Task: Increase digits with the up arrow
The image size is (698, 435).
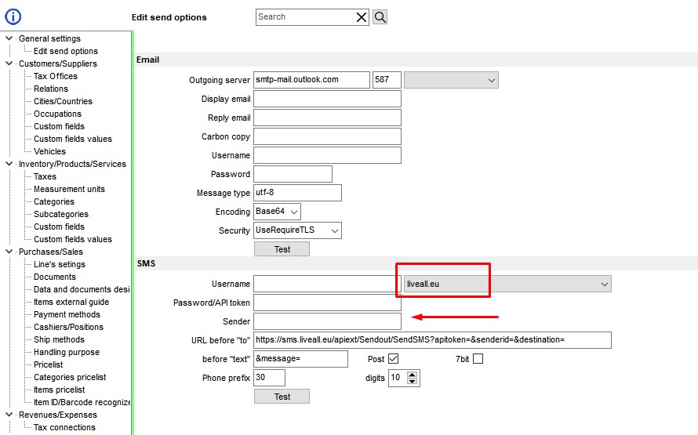Action: pyautogui.click(x=413, y=375)
